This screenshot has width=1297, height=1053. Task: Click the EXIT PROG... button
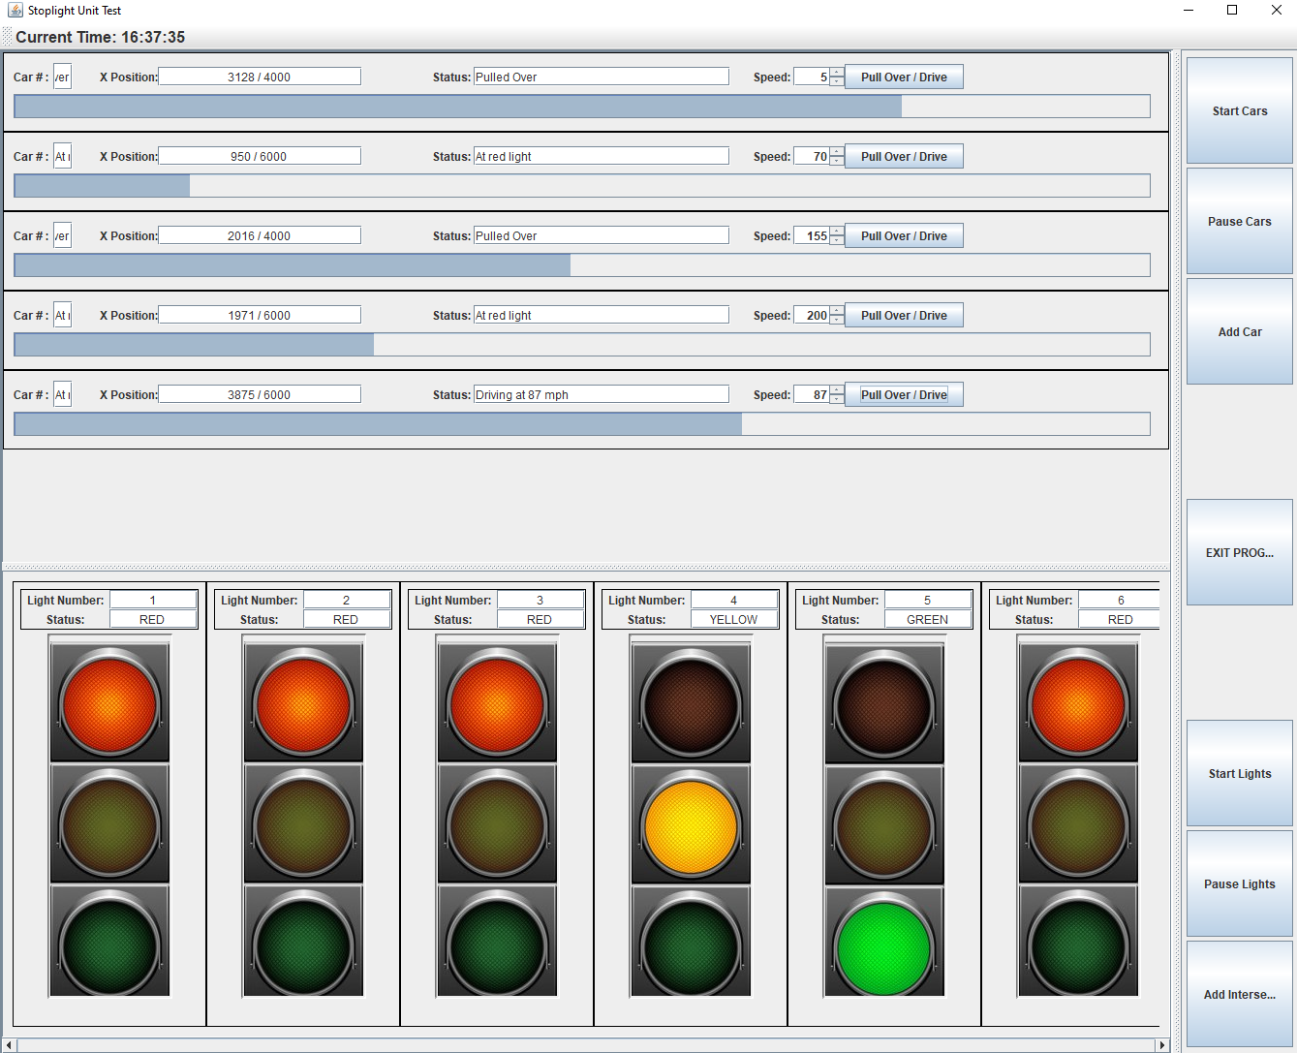tap(1240, 552)
